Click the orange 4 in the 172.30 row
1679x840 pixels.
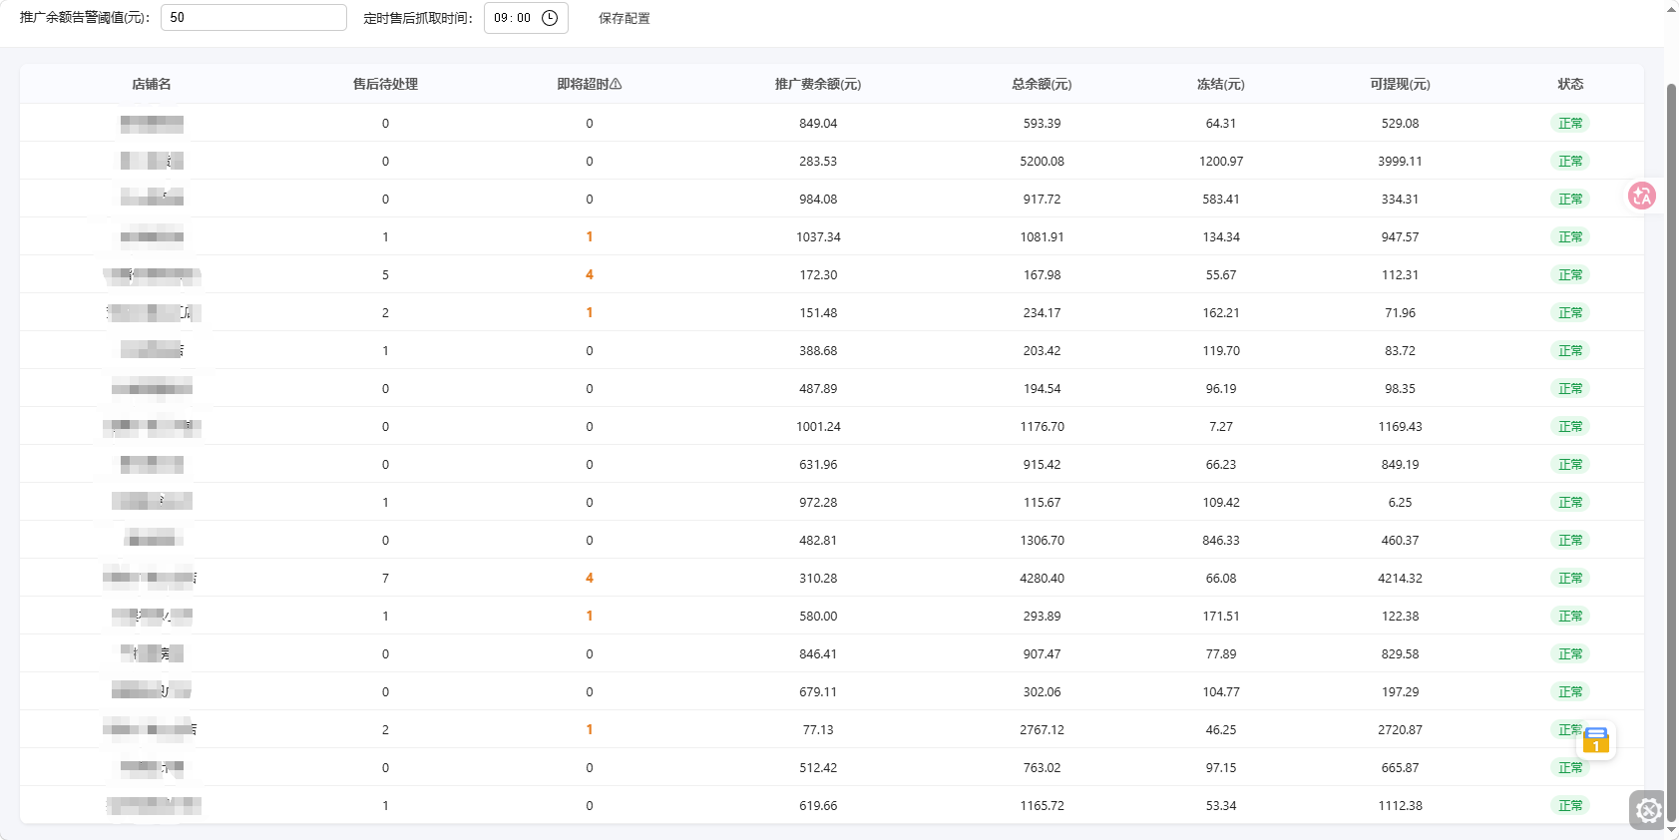(x=590, y=275)
